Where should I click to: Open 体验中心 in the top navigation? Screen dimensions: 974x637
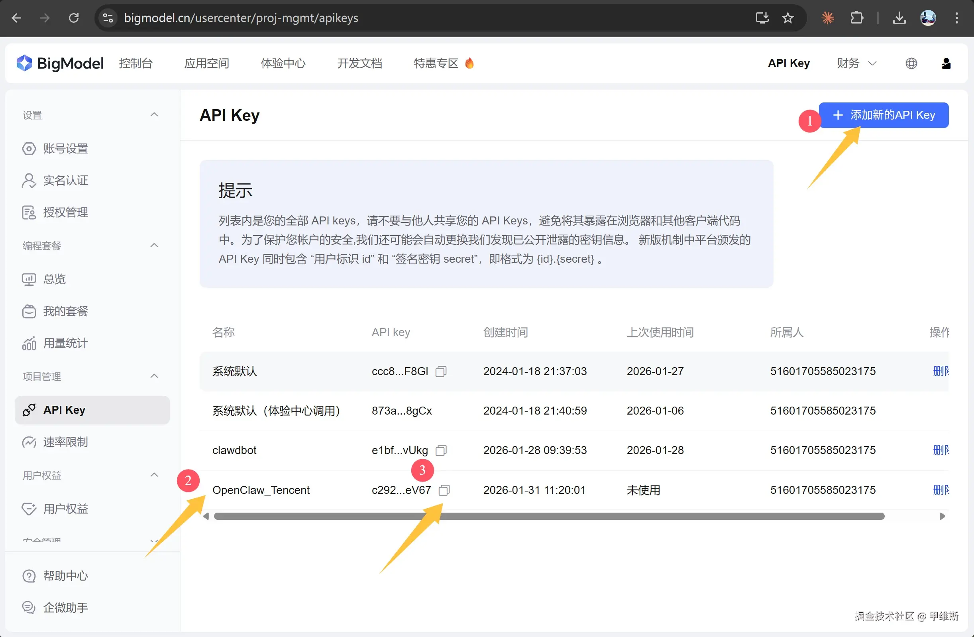click(283, 63)
